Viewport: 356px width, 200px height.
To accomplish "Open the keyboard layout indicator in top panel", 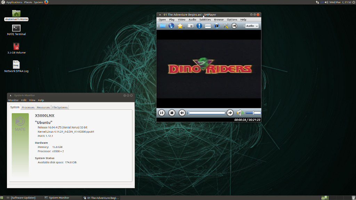I will click(x=322, y=2).
